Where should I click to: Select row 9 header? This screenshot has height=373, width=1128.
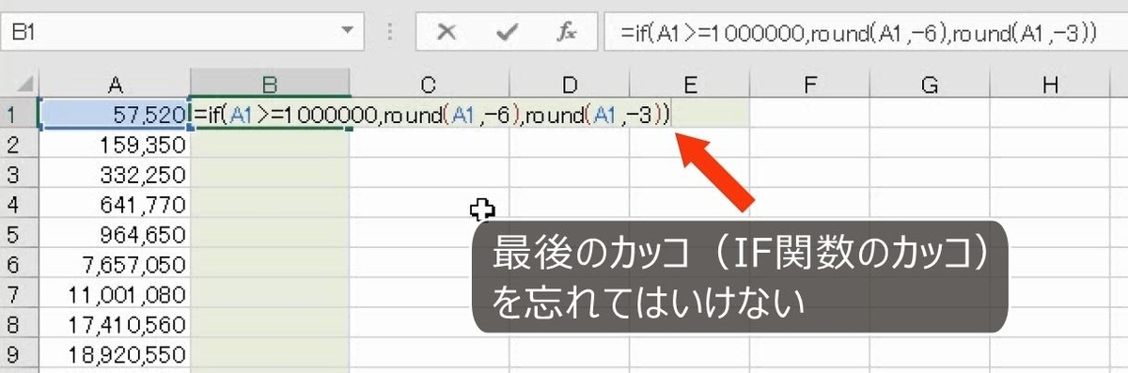pyautogui.click(x=20, y=354)
